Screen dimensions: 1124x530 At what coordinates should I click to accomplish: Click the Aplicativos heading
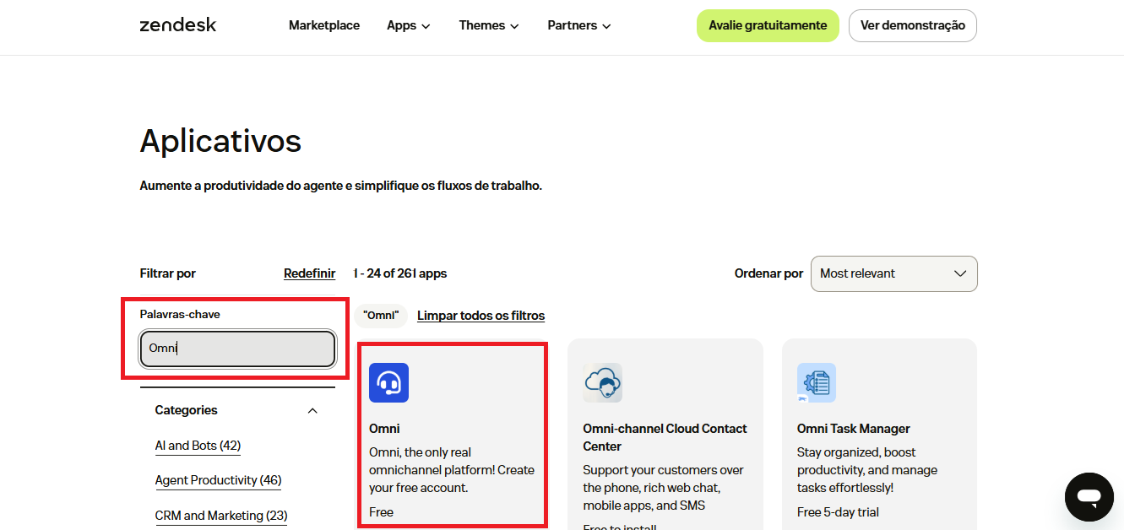pyautogui.click(x=220, y=140)
